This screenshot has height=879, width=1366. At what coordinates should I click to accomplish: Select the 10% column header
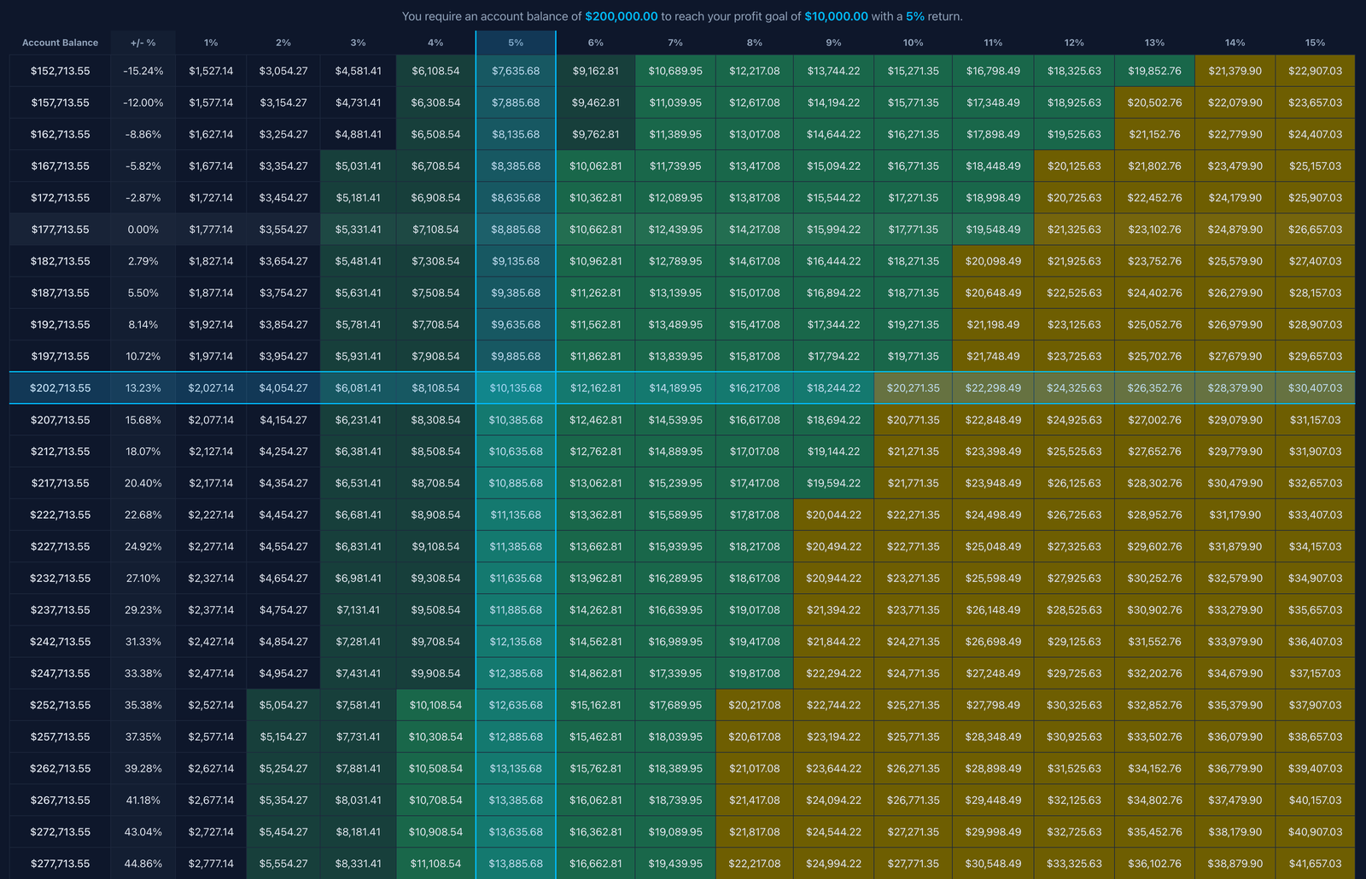[913, 43]
